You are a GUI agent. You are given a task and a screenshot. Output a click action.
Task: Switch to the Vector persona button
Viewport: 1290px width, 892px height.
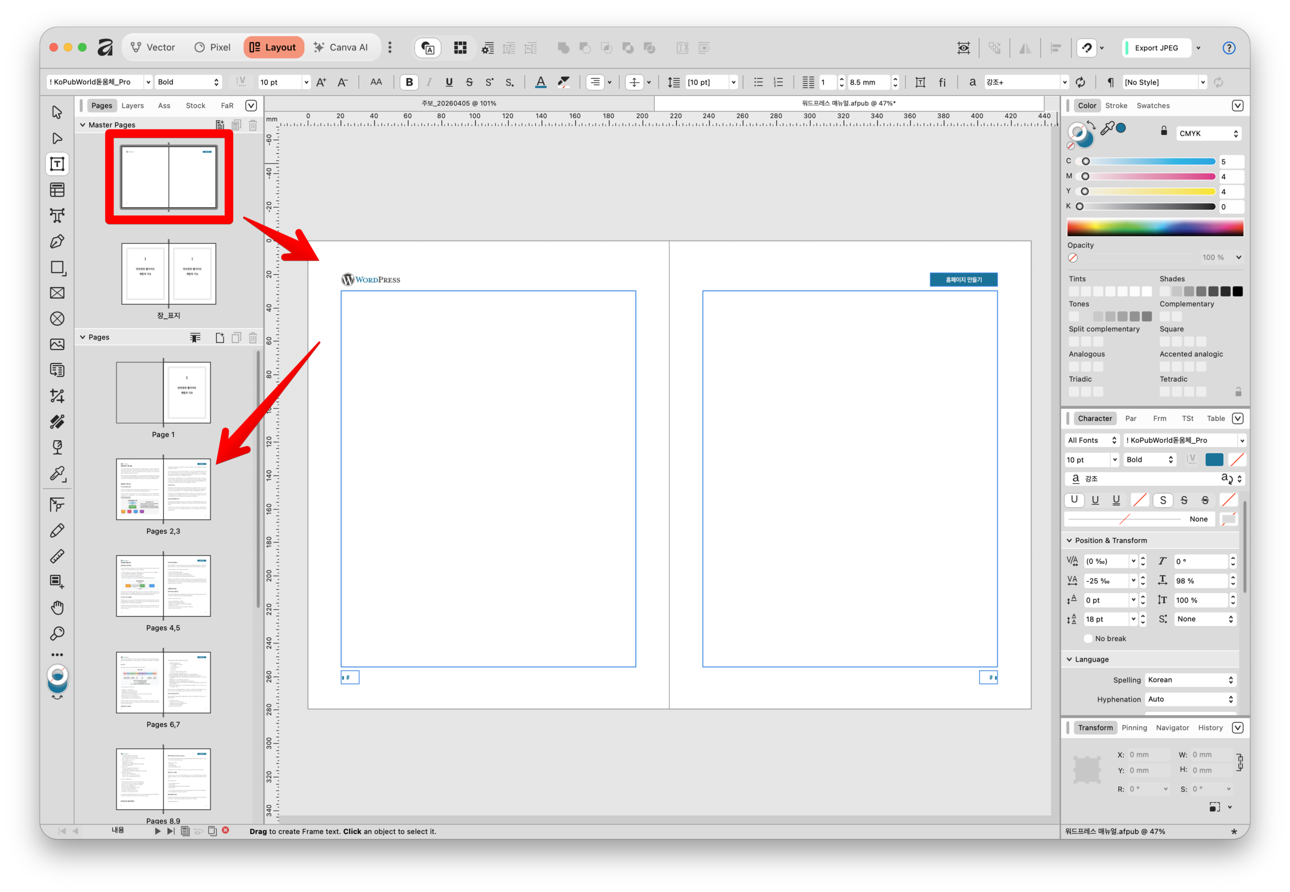(153, 47)
